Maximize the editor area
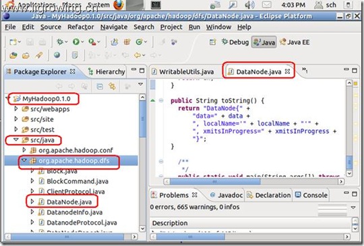Image resolution: width=364 pixels, height=246 pixels. 355,70
